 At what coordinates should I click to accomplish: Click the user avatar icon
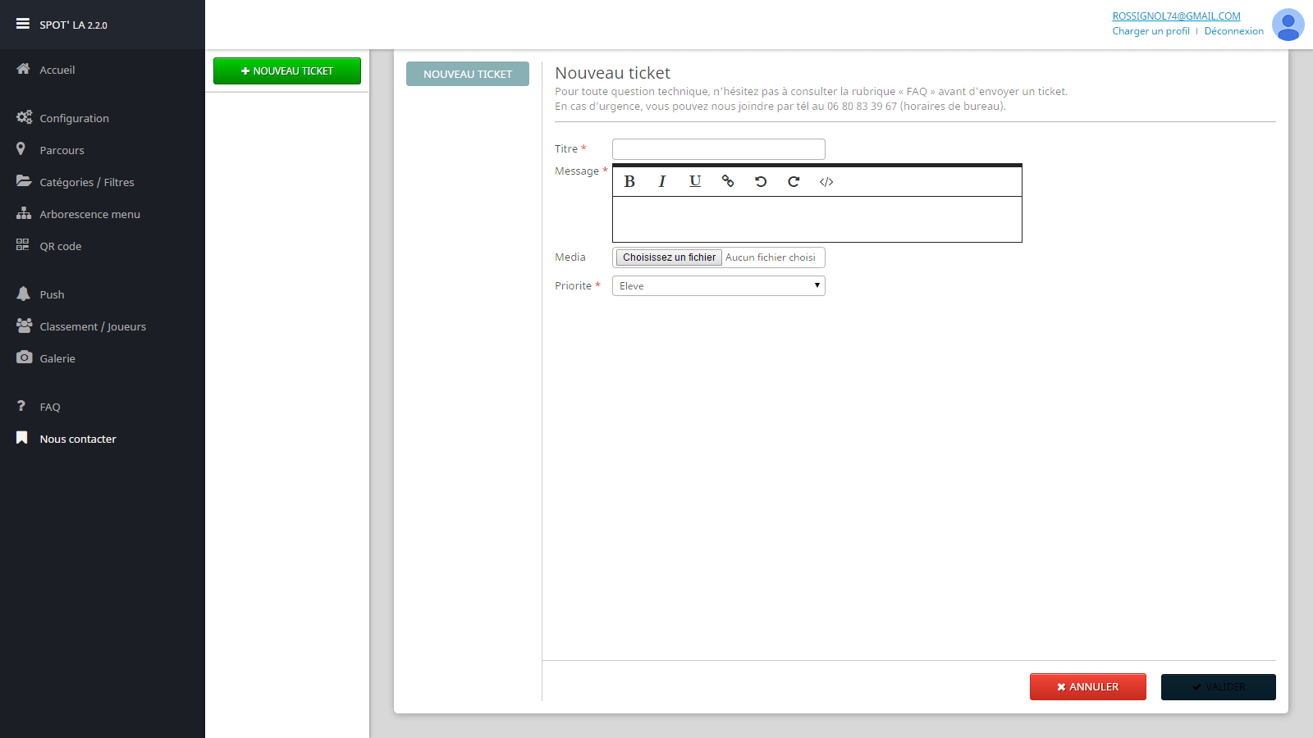coord(1288,25)
